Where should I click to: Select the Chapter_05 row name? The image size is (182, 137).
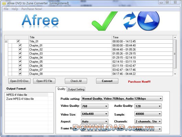(36, 62)
